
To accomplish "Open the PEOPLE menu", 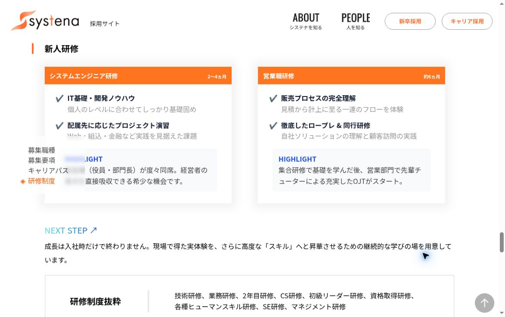I will click(356, 21).
